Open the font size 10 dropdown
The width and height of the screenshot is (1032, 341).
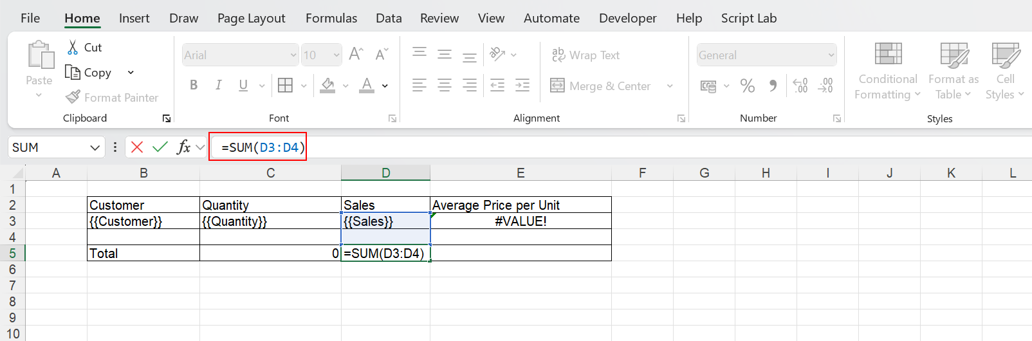point(336,55)
